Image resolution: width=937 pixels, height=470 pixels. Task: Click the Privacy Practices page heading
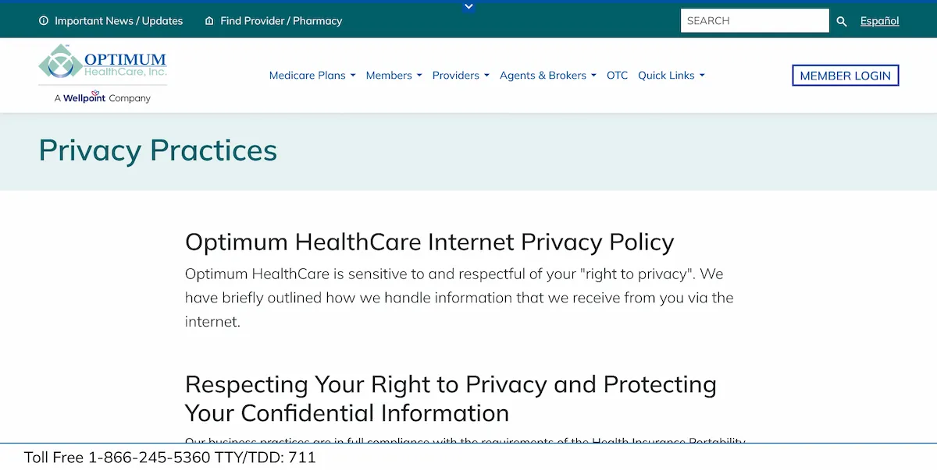pos(158,150)
